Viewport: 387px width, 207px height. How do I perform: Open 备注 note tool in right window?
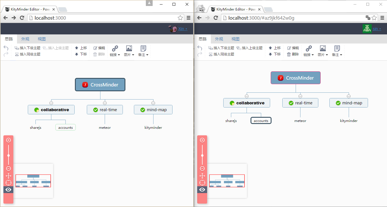tap(337, 51)
